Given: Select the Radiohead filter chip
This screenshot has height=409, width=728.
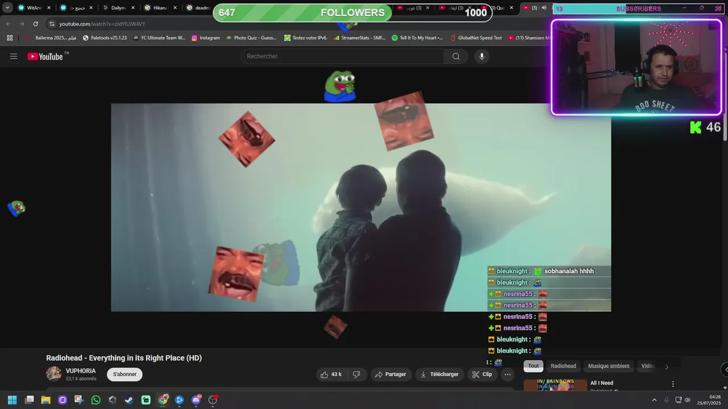Looking at the screenshot, I should pos(563,366).
